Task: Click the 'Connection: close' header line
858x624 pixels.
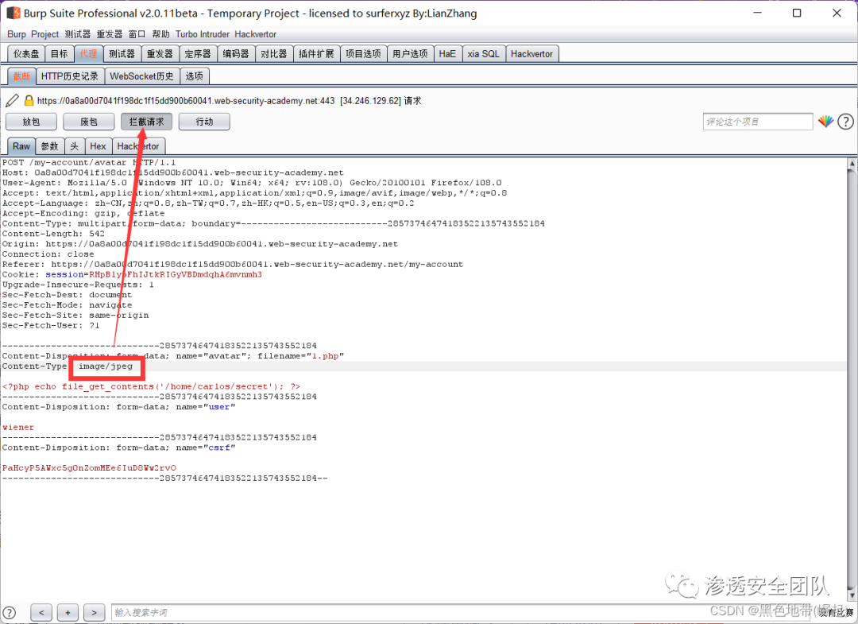Action: pyautogui.click(x=48, y=254)
